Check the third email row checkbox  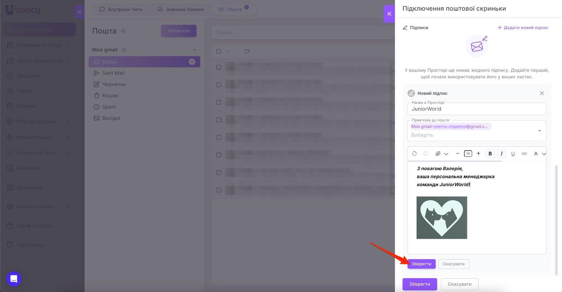[219, 102]
